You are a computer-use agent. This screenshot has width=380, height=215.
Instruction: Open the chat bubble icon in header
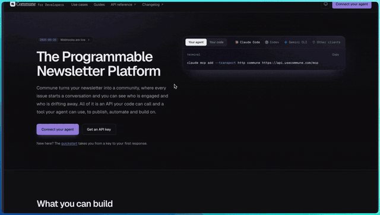click(x=325, y=4)
